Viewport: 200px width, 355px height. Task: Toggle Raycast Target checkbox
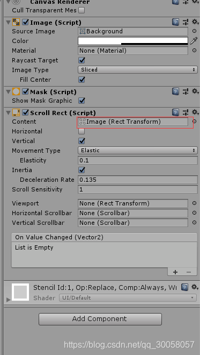(82, 60)
